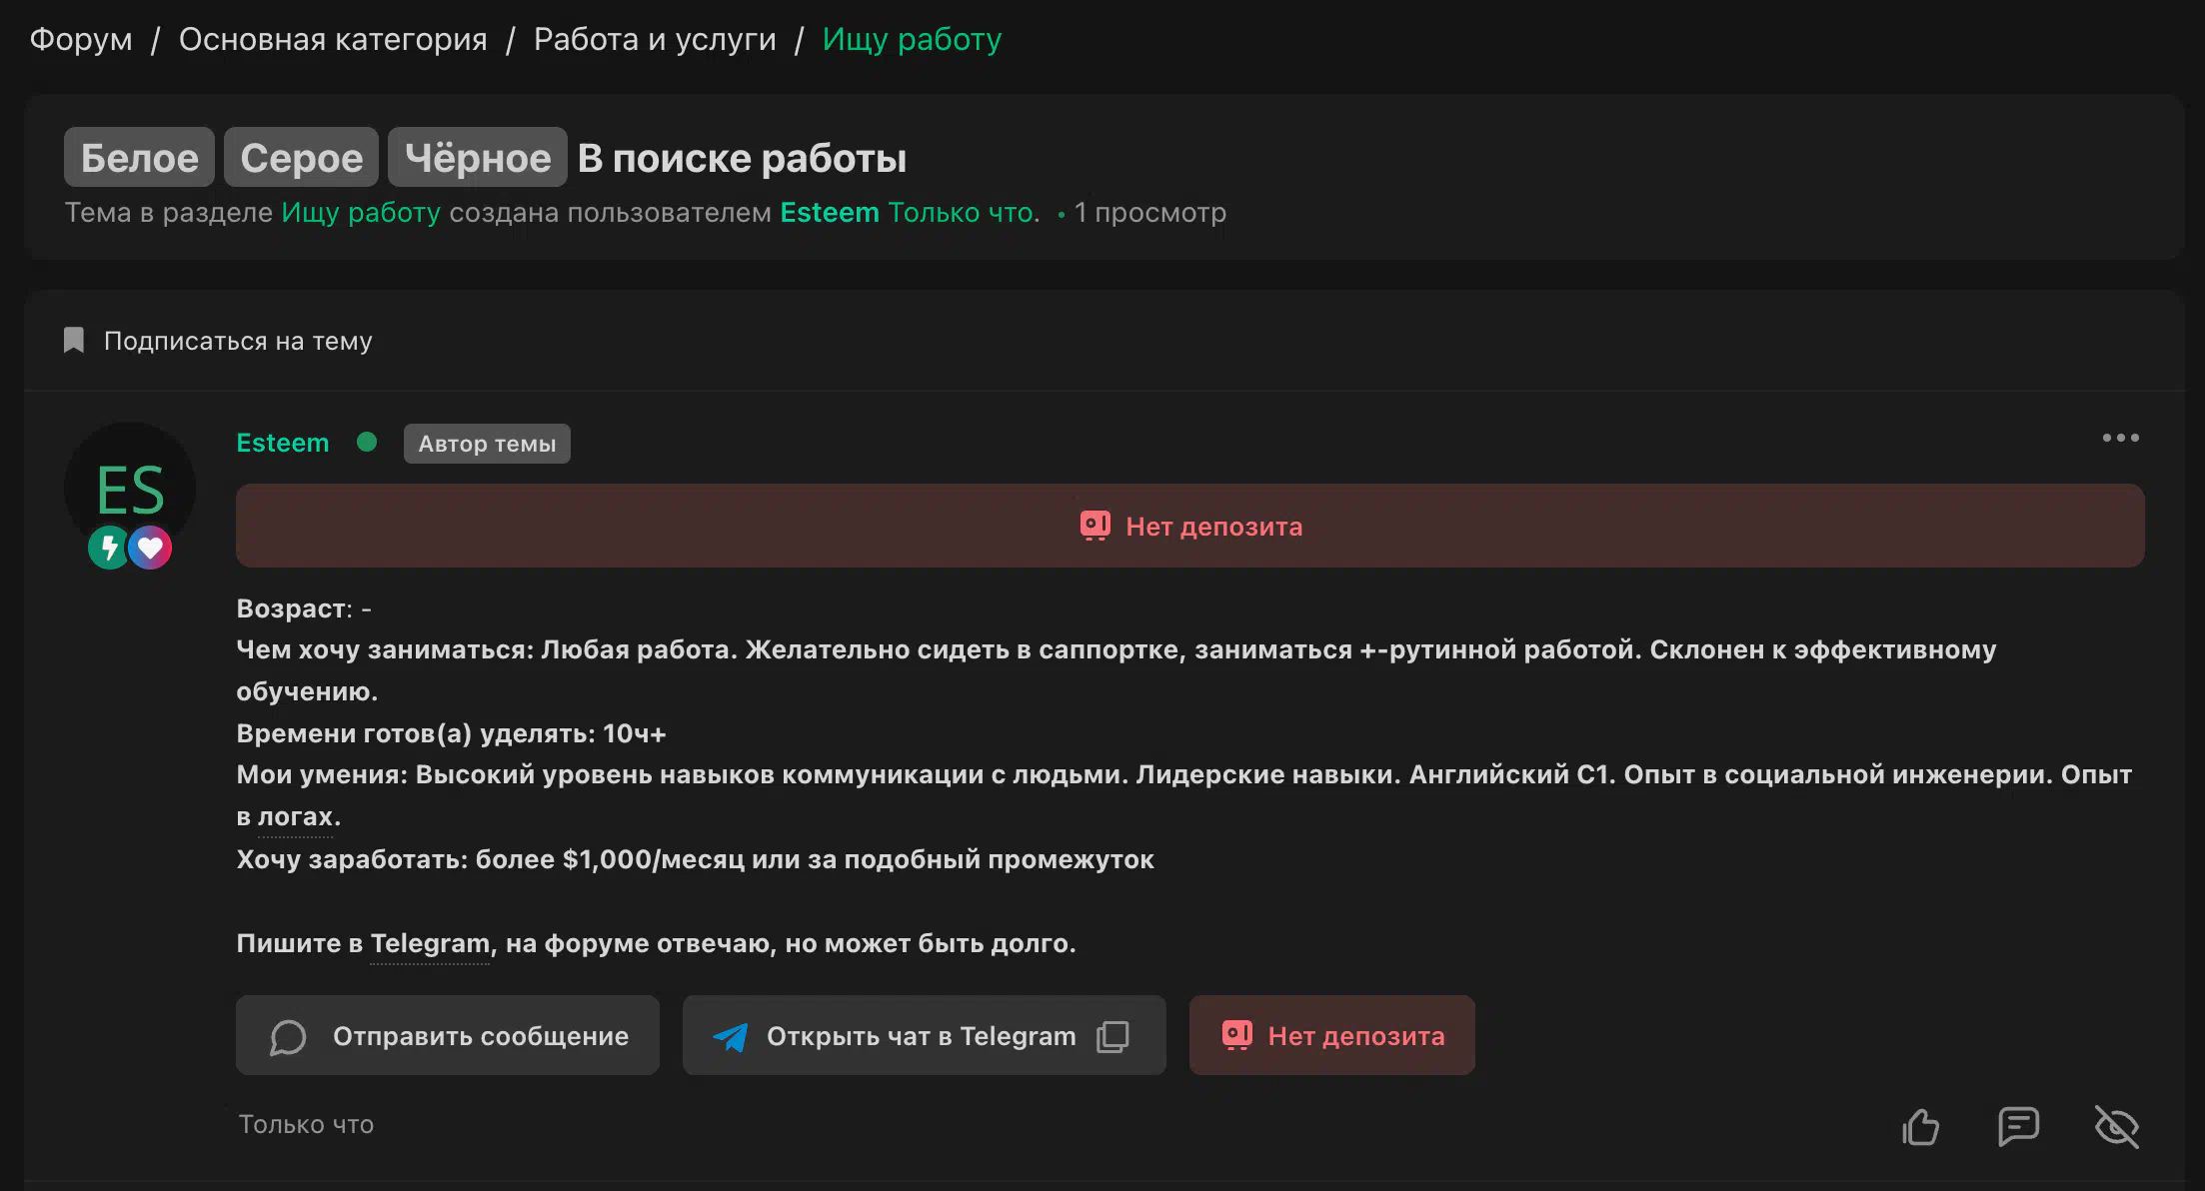The image size is (2205, 1191).
Task: Click the chat bubble icon in Отправить сообщение
Action: click(x=288, y=1037)
